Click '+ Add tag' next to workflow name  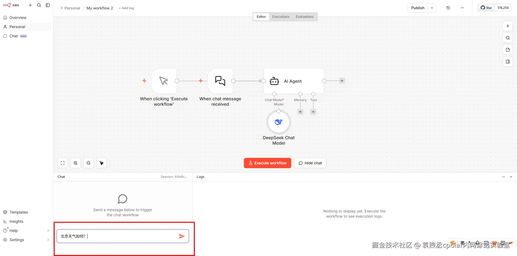126,8
